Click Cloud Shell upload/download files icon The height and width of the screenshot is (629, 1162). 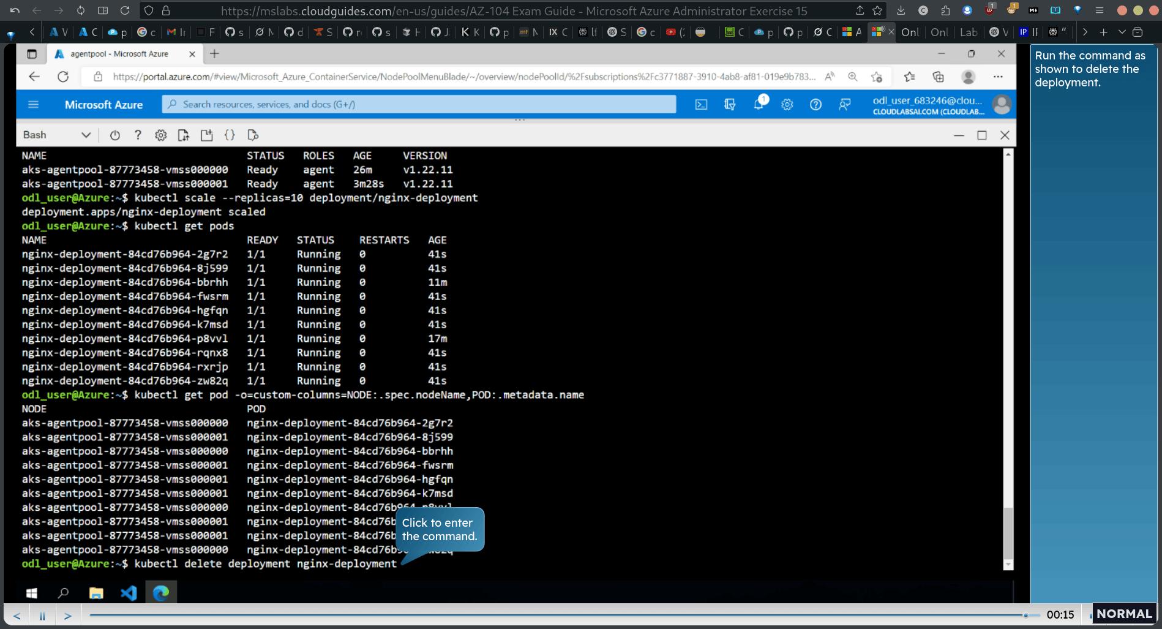point(184,135)
